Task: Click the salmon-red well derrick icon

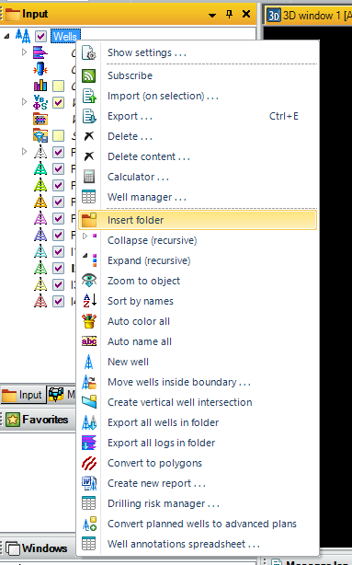Action: (40, 301)
